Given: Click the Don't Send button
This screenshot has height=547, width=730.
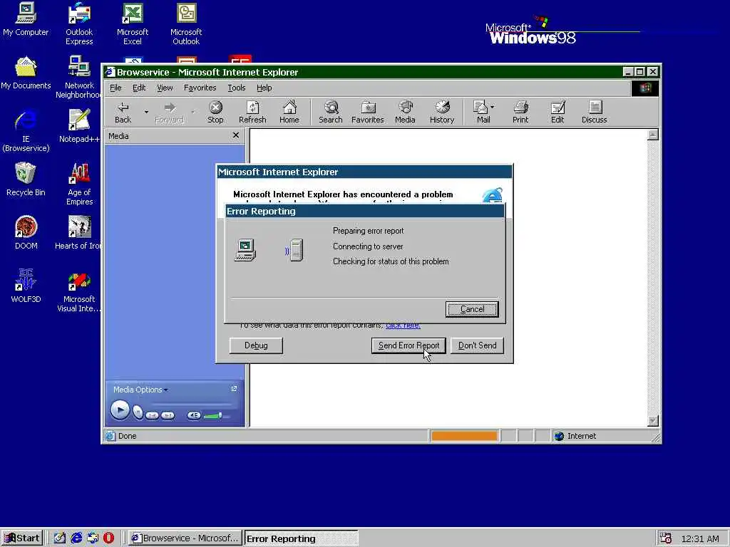Looking at the screenshot, I should [477, 345].
